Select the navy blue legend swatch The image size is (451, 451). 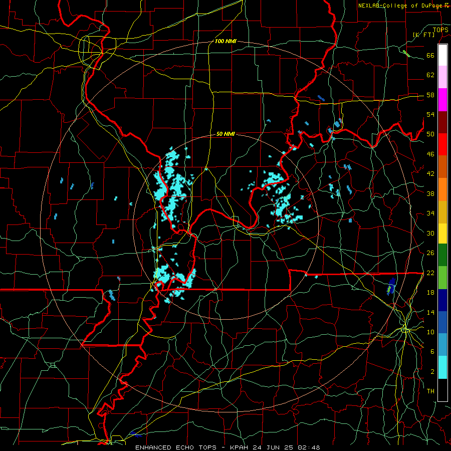(x=442, y=300)
